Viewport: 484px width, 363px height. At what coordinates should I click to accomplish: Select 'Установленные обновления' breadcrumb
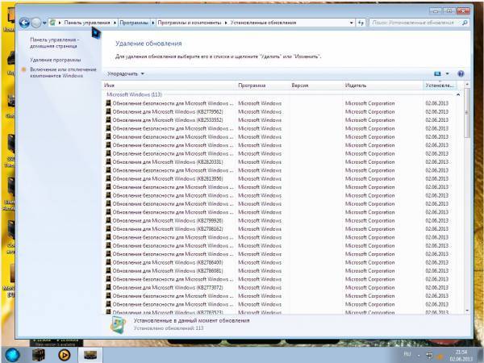coord(263,23)
